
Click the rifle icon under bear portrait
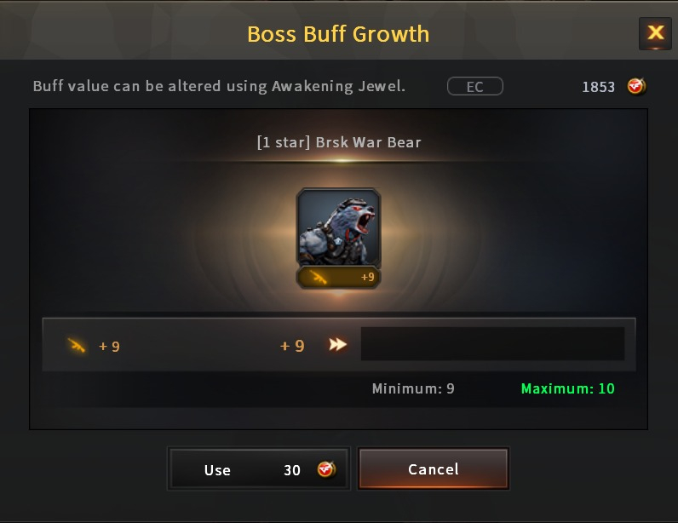click(x=319, y=277)
